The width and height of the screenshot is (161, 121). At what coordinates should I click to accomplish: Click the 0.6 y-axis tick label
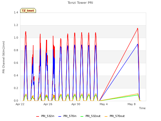click(16, 63)
